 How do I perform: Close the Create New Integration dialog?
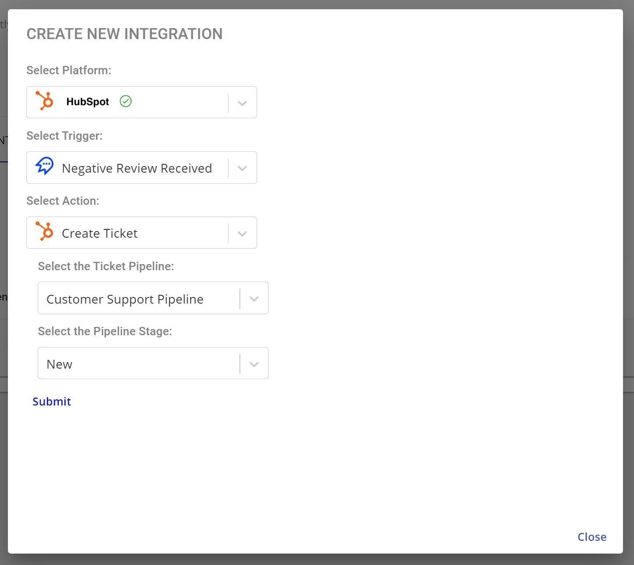coord(592,537)
